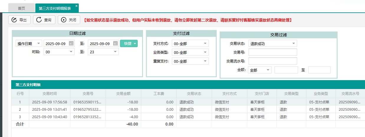365x137 pixels.
Task: Click the 交易流水号 input field
Action: [273, 61]
